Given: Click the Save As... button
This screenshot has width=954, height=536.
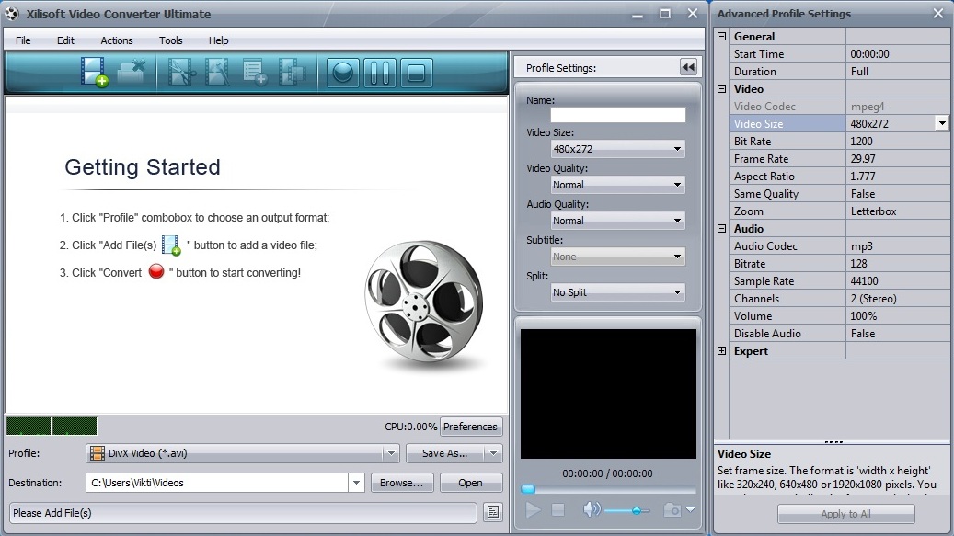Looking at the screenshot, I should tap(445, 453).
